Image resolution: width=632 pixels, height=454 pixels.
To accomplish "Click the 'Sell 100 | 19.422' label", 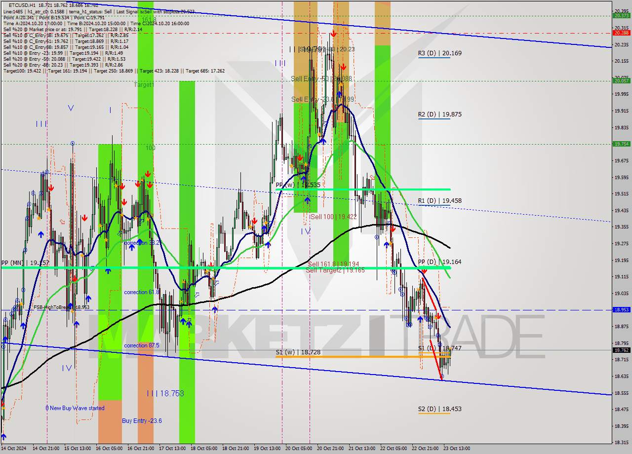I will [x=333, y=217].
